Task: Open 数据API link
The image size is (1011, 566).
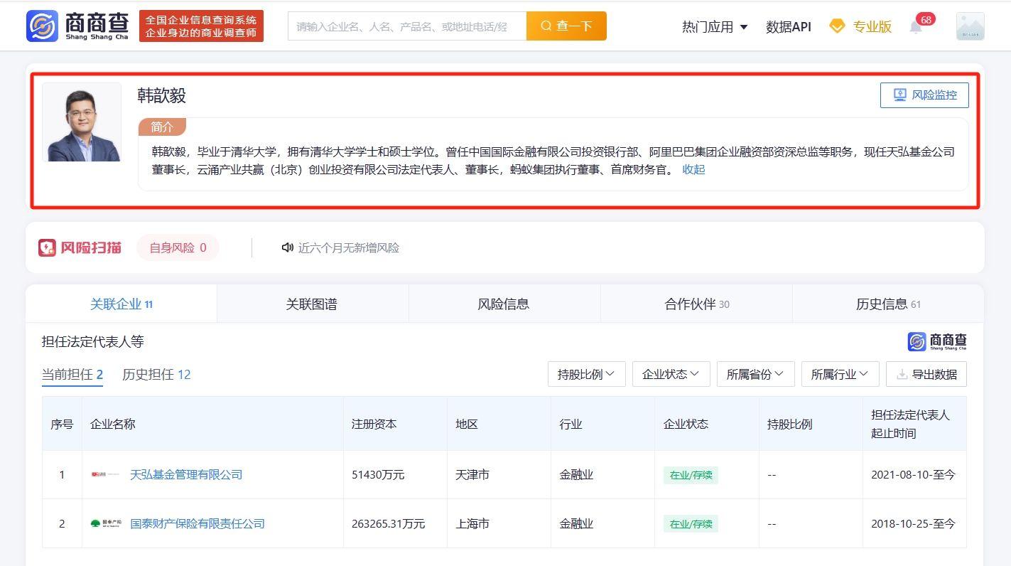Action: (x=788, y=26)
